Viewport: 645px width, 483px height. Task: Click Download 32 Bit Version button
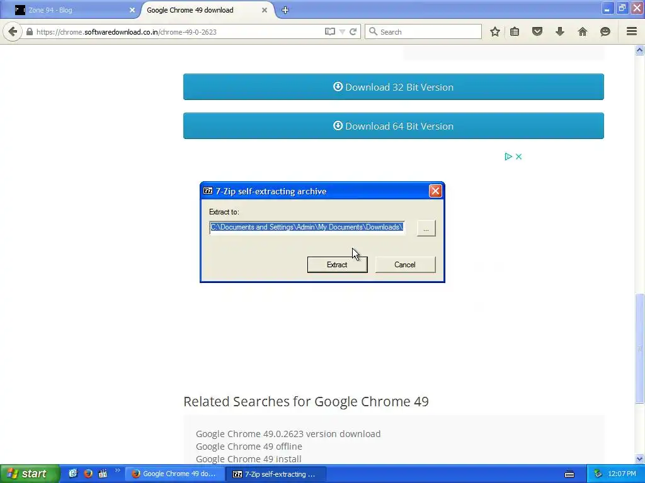(393, 87)
